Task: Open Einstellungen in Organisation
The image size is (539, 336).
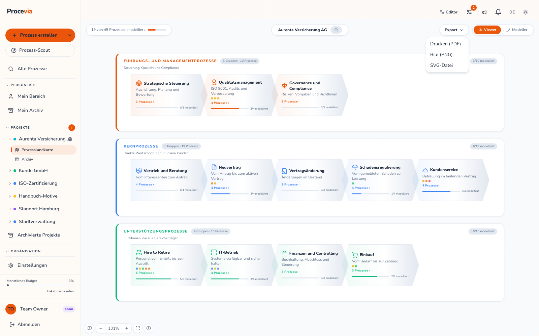Action: point(40,265)
